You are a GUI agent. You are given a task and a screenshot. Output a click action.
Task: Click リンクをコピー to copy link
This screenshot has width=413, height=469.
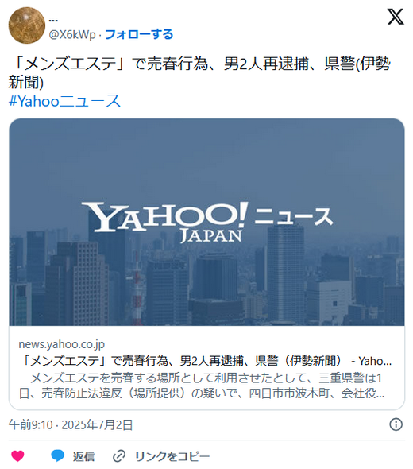(x=172, y=456)
